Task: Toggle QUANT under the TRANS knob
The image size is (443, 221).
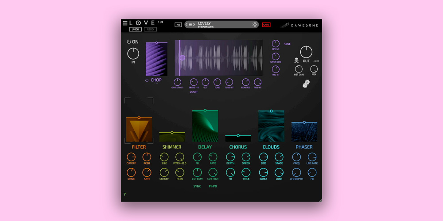Action: pos(194,92)
